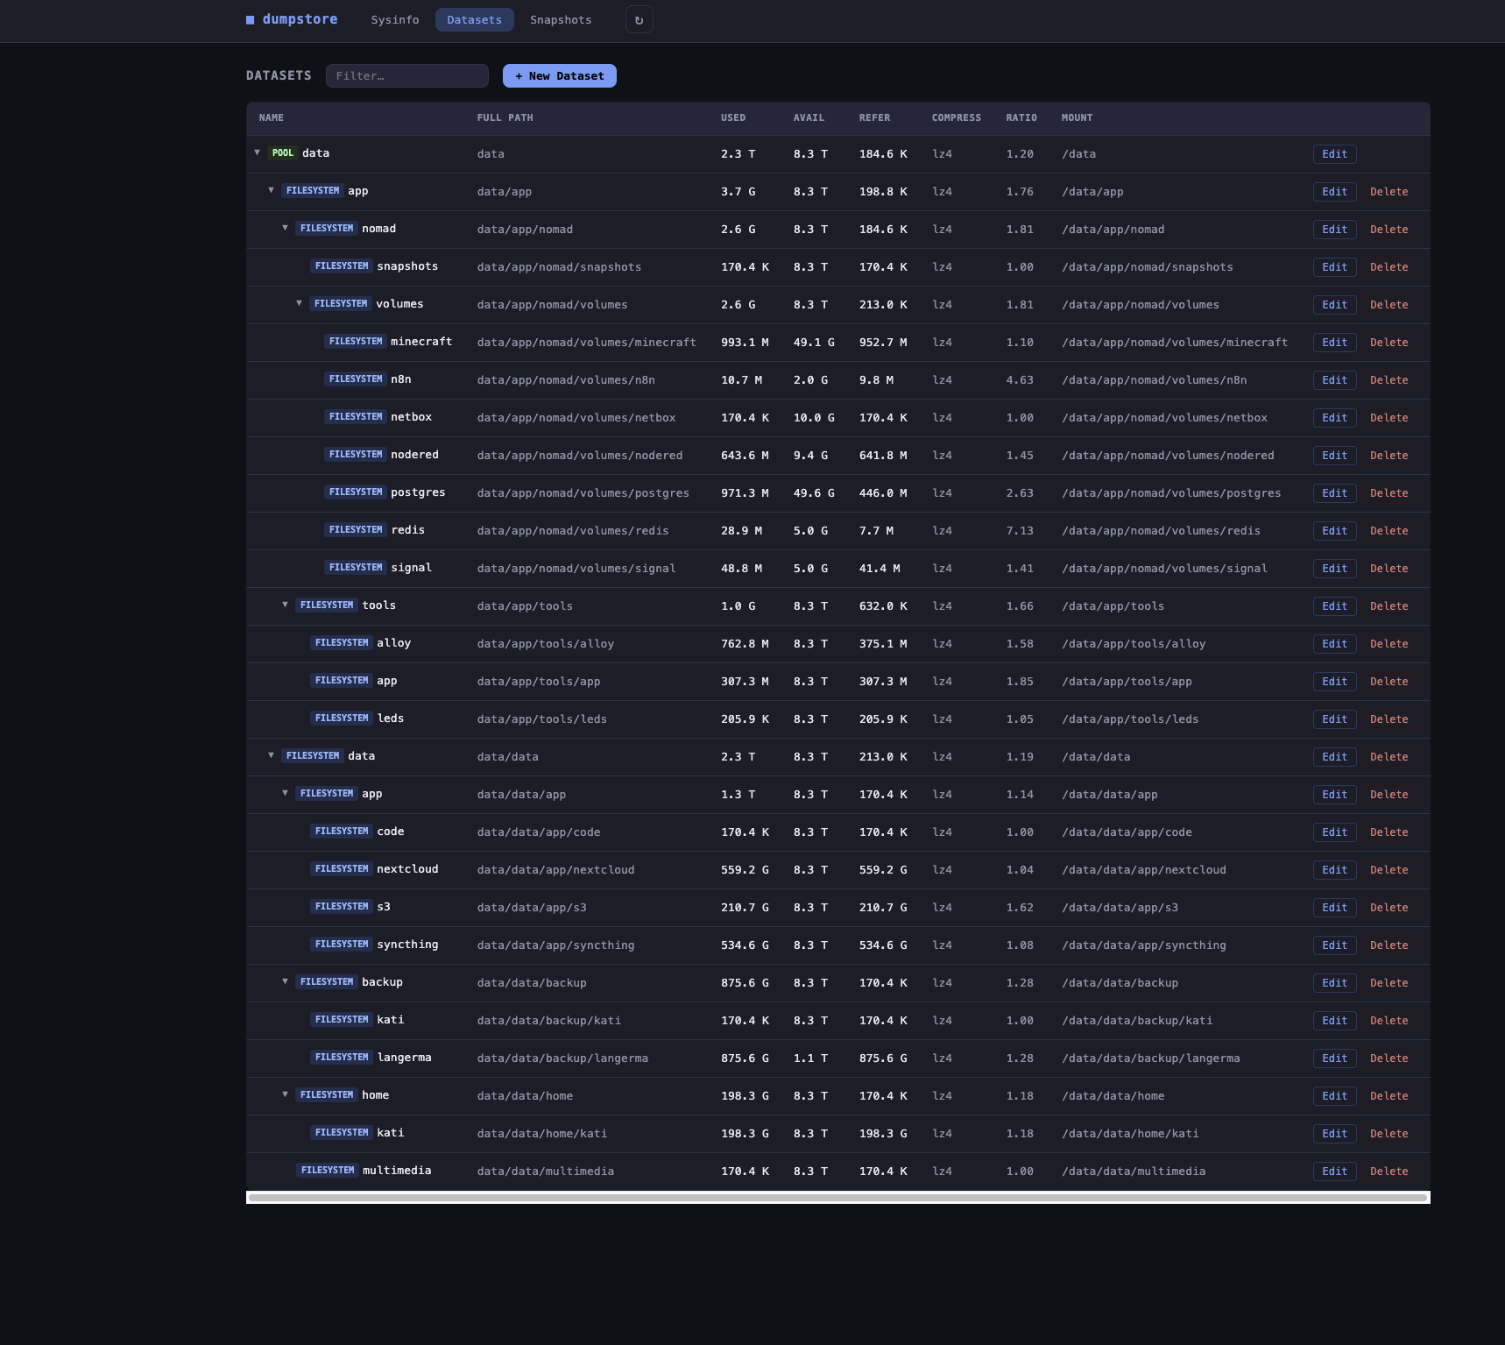Viewport: 1505px width, 1345px height.
Task: Open the New Dataset dialog
Action: tap(559, 75)
